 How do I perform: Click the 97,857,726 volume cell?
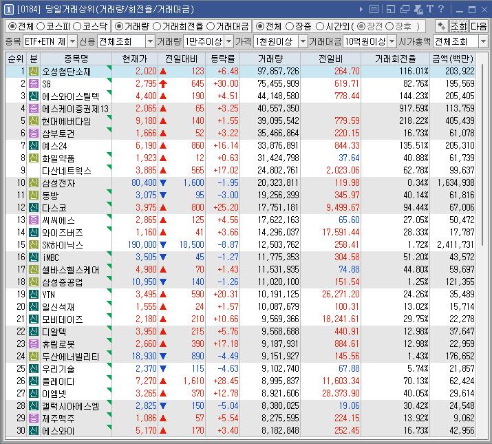[x=278, y=72]
